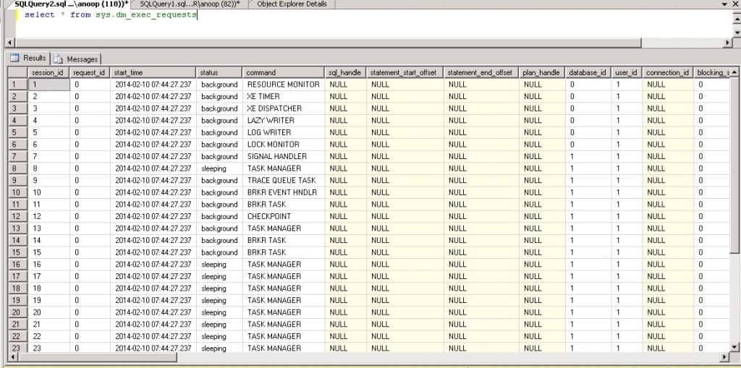Click results grid scroll left arrow

point(12,357)
